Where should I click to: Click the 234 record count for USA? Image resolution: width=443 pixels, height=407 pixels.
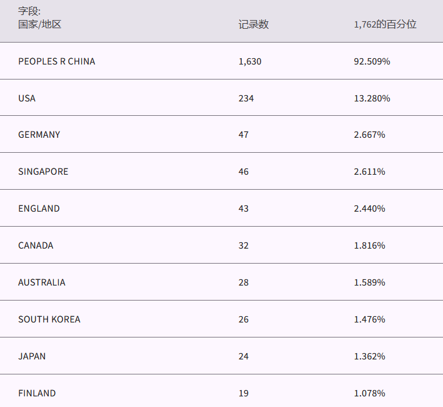[246, 98]
